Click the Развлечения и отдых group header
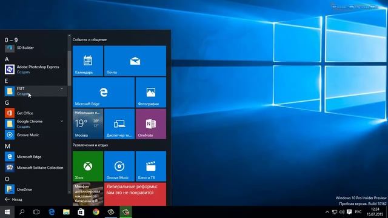388x218 pixels. (x=90, y=145)
